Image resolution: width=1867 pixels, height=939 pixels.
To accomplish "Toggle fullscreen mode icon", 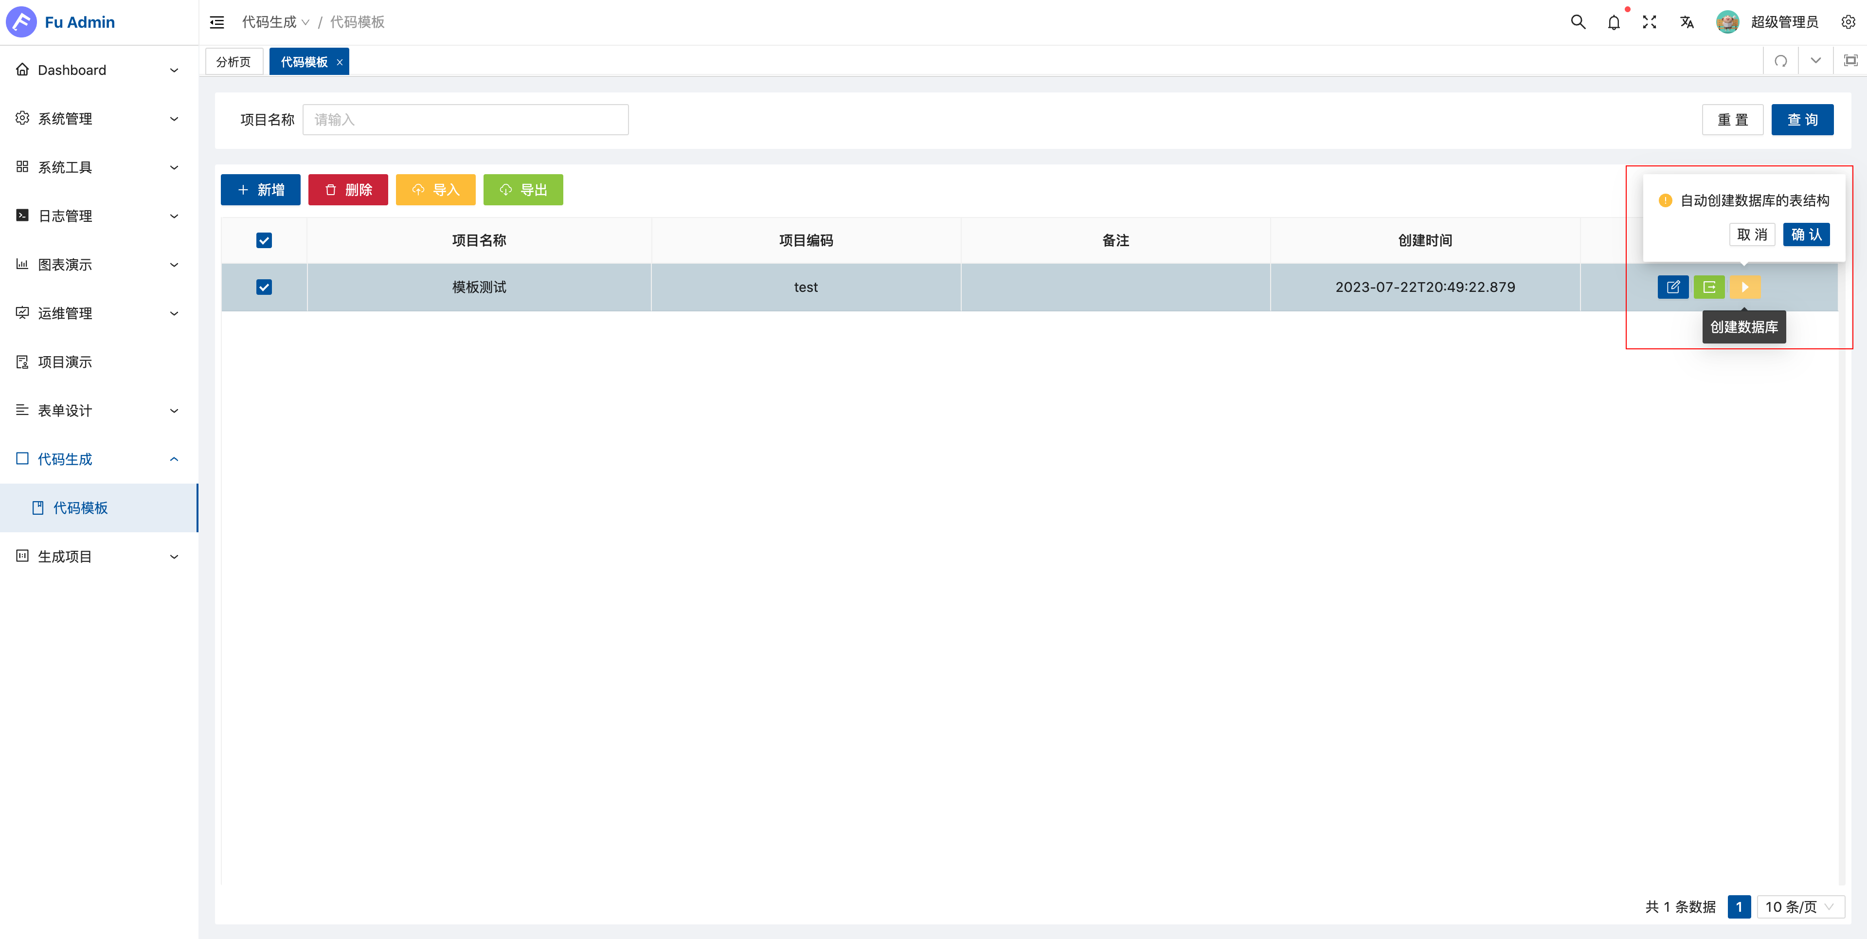I will pyautogui.click(x=1650, y=22).
